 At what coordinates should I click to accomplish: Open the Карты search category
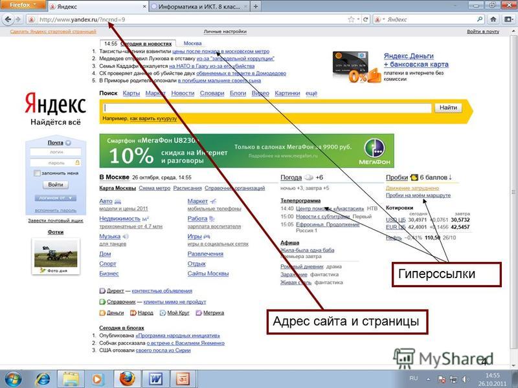(x=131, y=93)
